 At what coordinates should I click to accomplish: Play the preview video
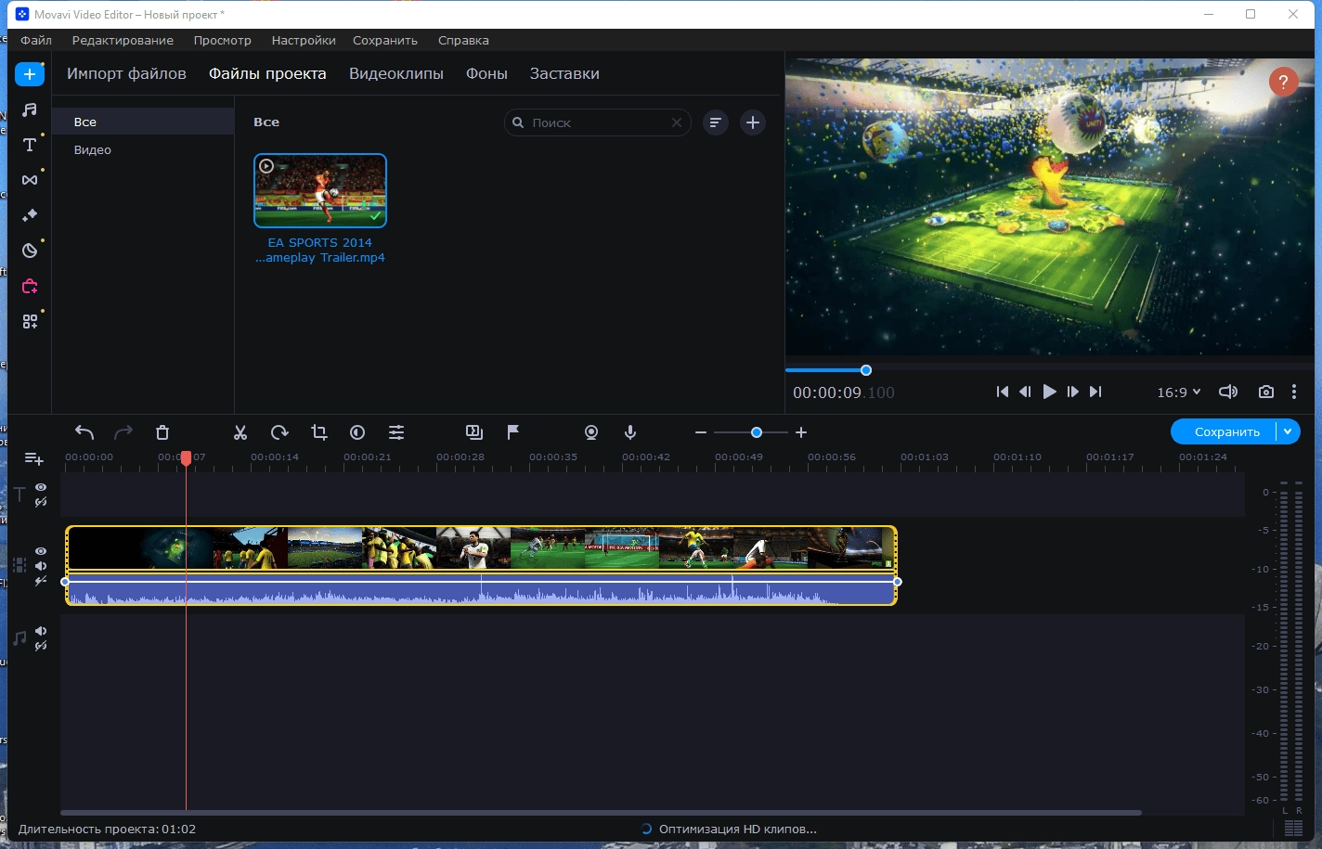(x=1049, y=392)
